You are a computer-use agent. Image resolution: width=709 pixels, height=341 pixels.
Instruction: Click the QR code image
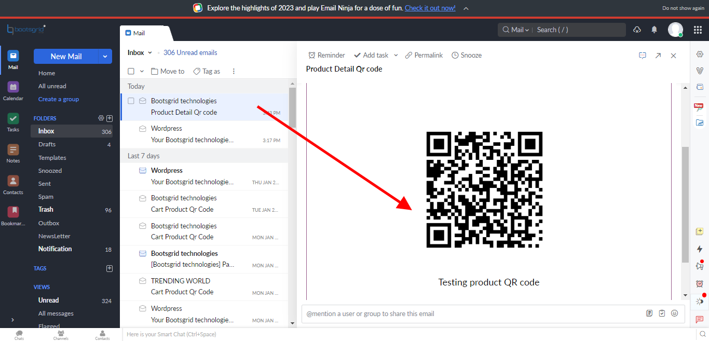tap(484, 189)
